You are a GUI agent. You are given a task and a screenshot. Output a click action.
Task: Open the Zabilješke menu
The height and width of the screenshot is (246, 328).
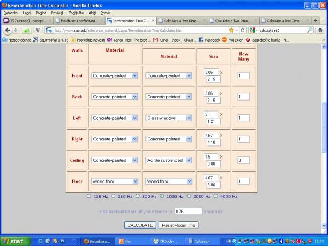click(75, 12)
